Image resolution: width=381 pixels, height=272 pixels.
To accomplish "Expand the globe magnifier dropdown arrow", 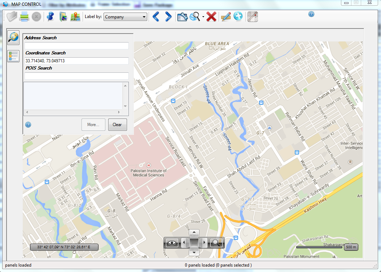I will pos(203,17).
